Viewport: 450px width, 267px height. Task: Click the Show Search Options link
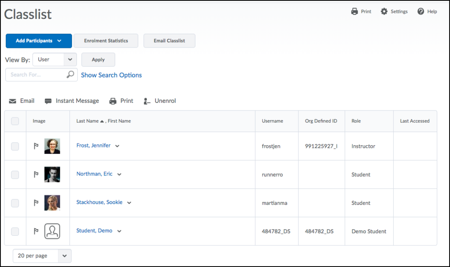(111, 75)
